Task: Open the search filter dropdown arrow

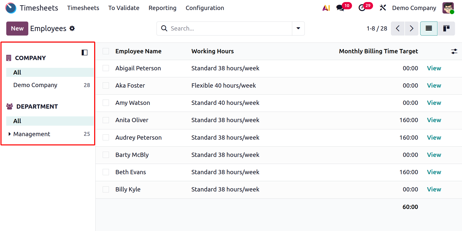Action: click(x=298, y=29)
